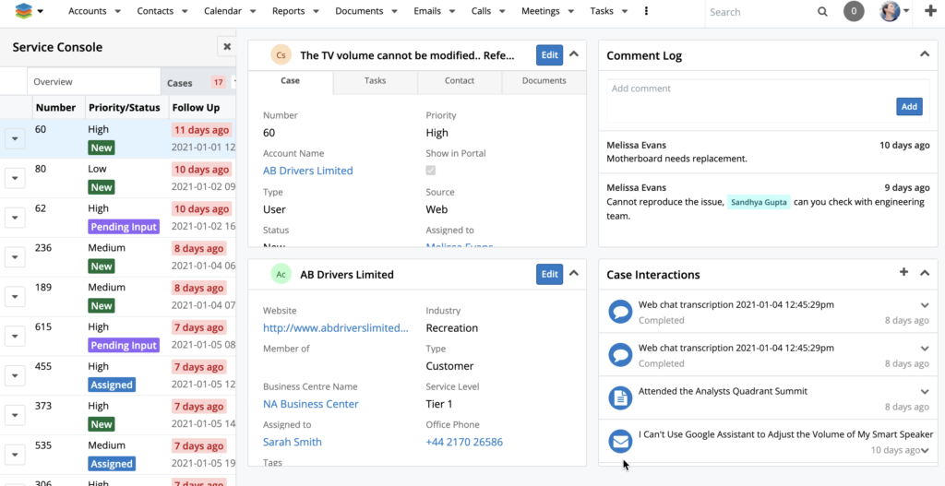Open row actions dropdown for case 60
Image resolution: width=945 pixels, height=486 pixels.
coord(15,139)
